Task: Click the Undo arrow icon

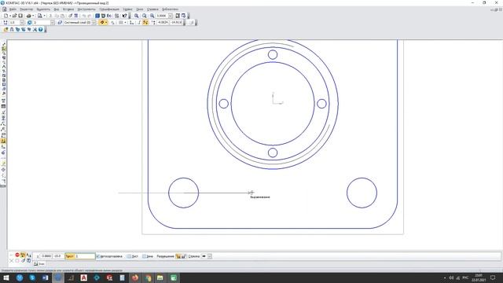Action: [x=84, y=16]
